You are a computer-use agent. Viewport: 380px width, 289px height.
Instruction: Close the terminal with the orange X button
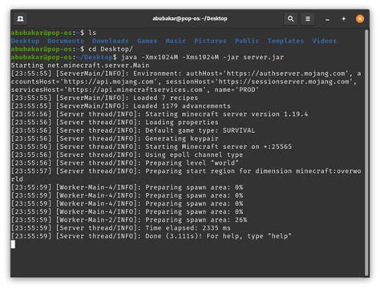(360, 19)
